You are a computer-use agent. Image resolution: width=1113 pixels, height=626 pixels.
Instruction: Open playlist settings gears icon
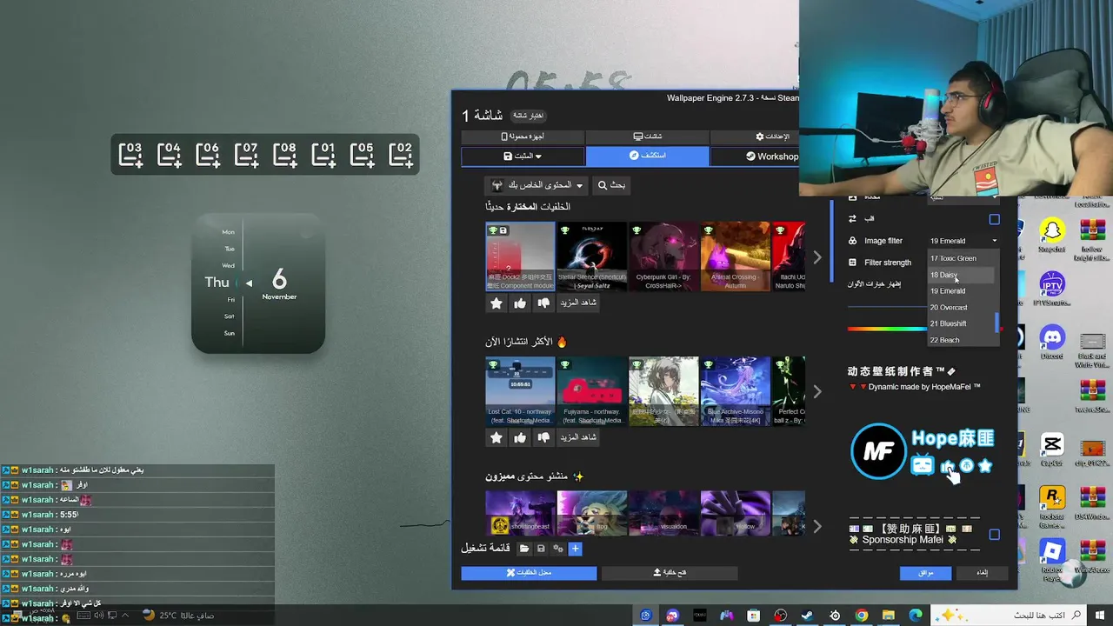(558, 549)
